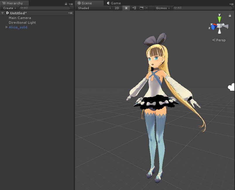Viewport: 235px width, 190px height.
Task: Click the blue Z axis gizmo cone
Action: (213, 27)
